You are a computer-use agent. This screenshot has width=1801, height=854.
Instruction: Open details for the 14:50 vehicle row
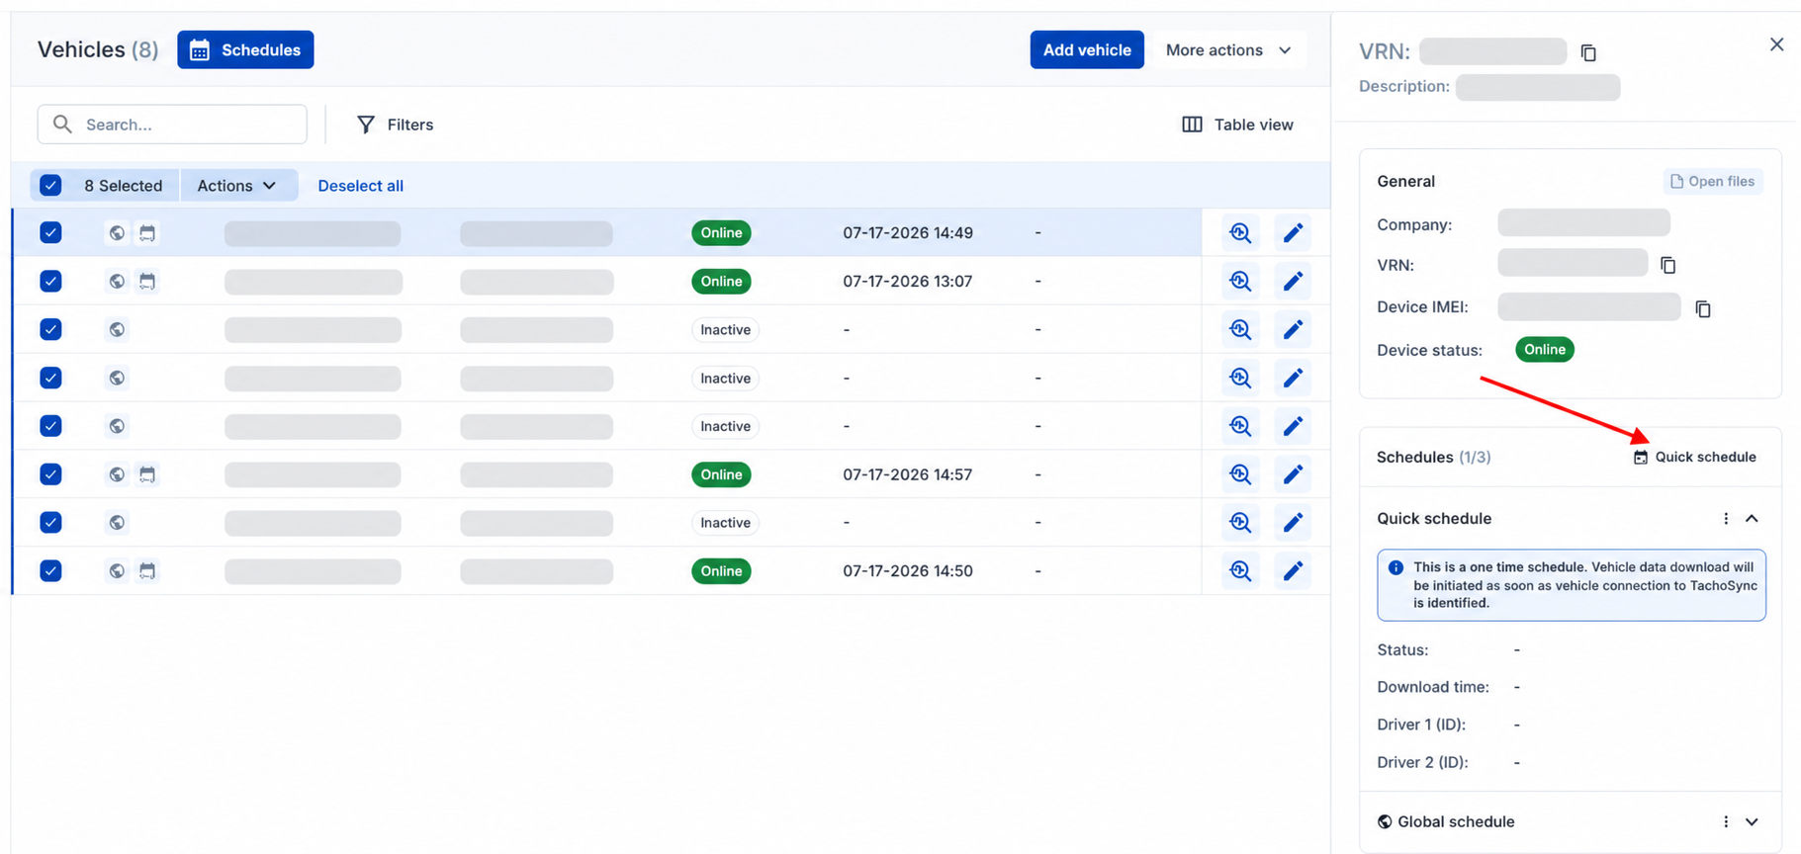1240,571
